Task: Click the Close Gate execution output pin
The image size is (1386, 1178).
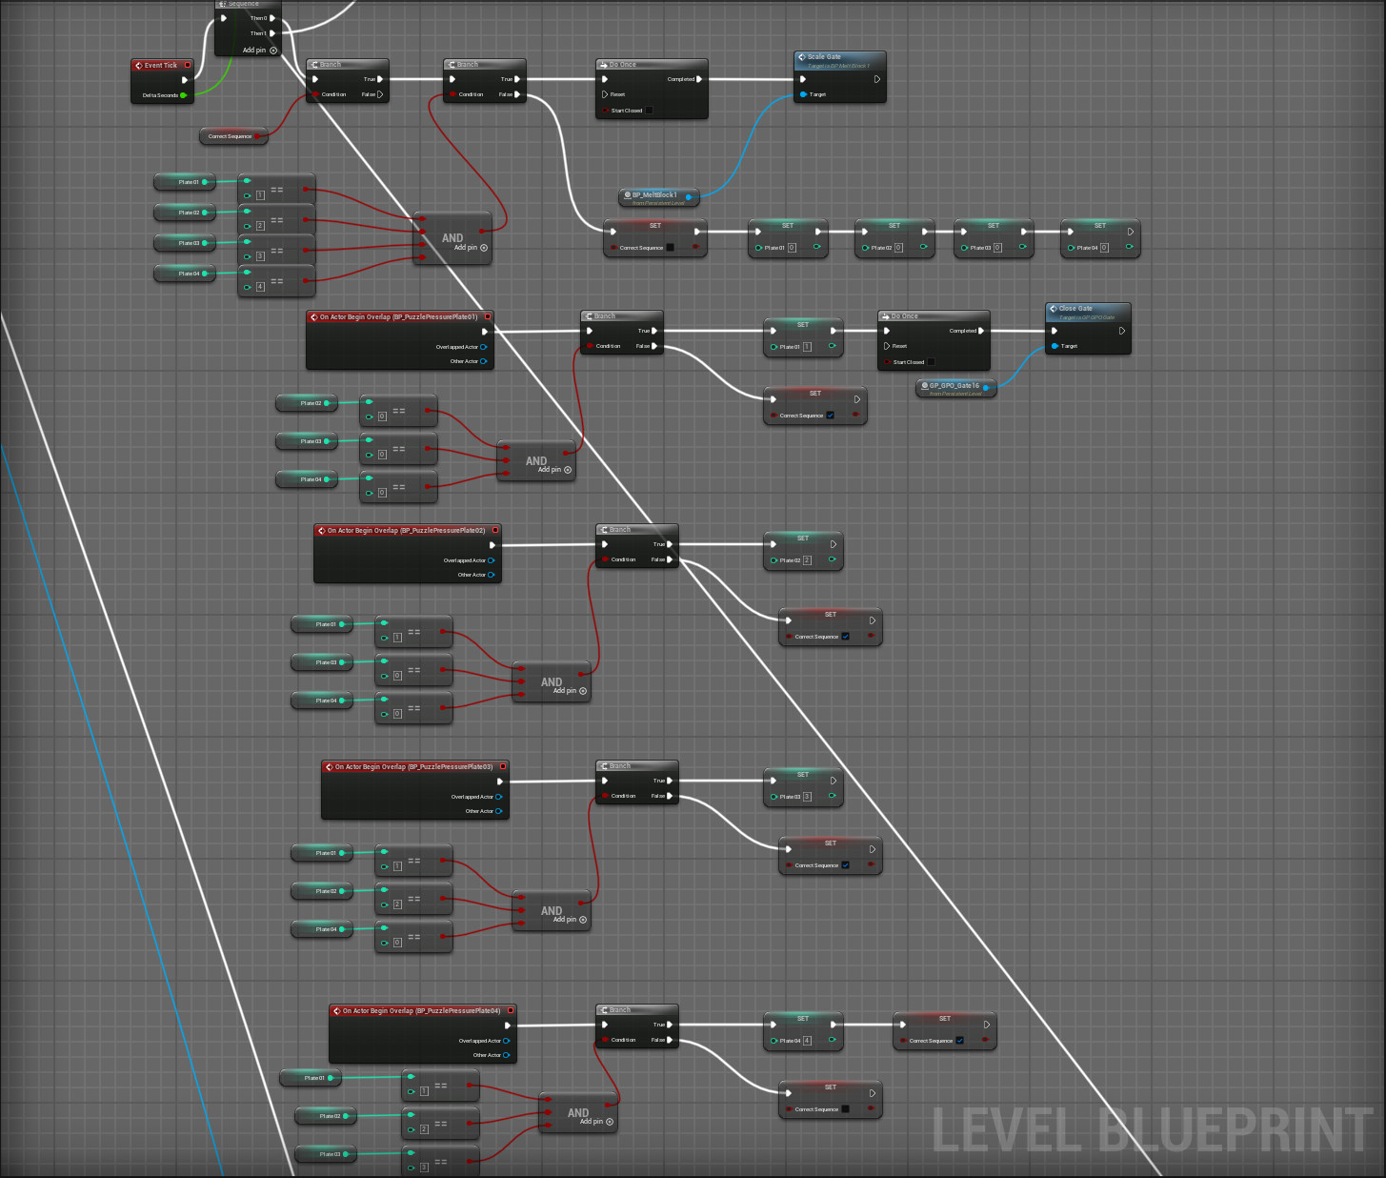Action: [x=1122, y=331]
